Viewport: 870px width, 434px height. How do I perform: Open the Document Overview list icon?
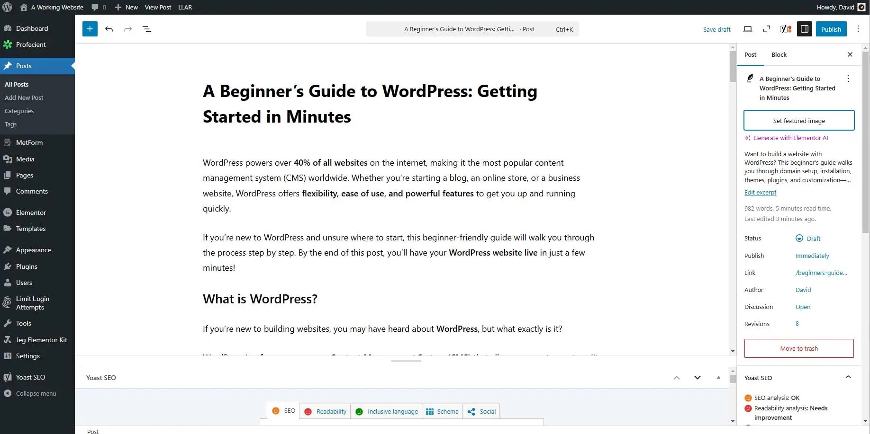(147, 29)
